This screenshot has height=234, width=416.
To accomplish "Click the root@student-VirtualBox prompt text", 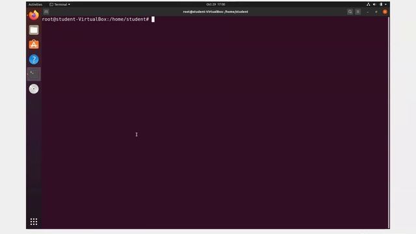I will click(x=96, y=19).
